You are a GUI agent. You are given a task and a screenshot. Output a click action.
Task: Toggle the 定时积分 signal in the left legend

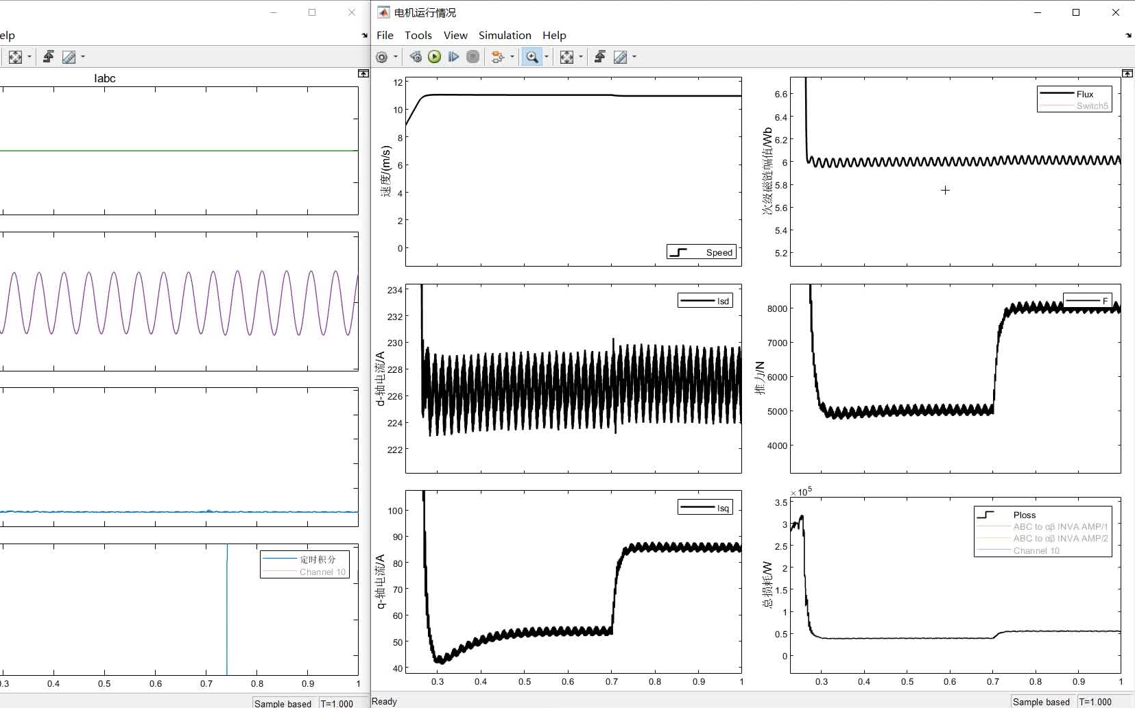(318, 559)
